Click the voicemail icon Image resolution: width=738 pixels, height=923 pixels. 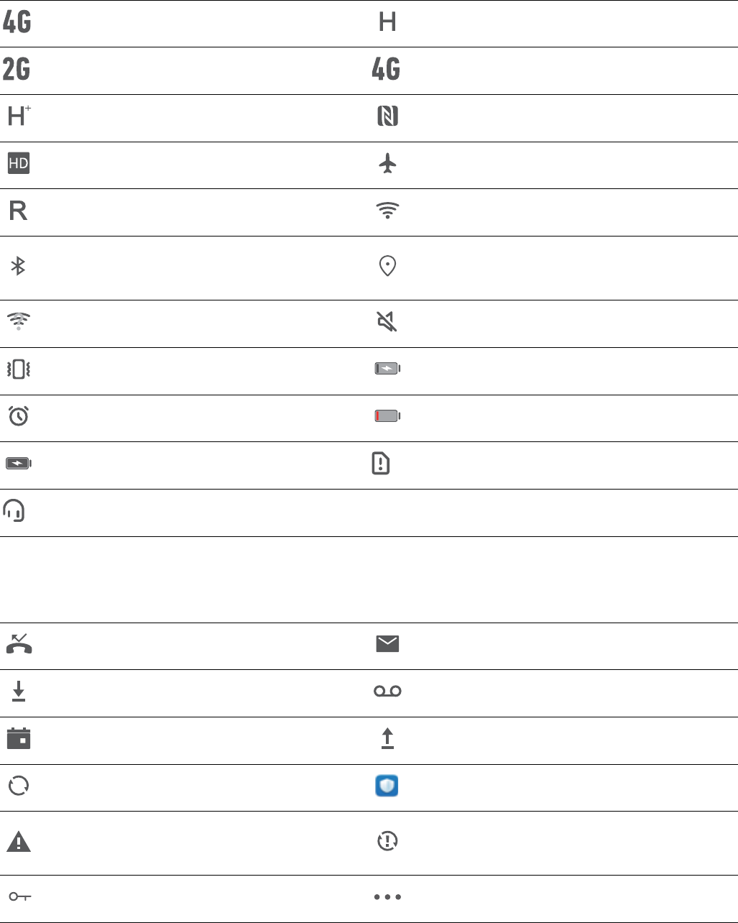click(x=387, y=692)
